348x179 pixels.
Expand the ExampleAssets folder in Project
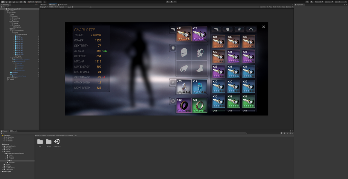click(x=3, y=146)
